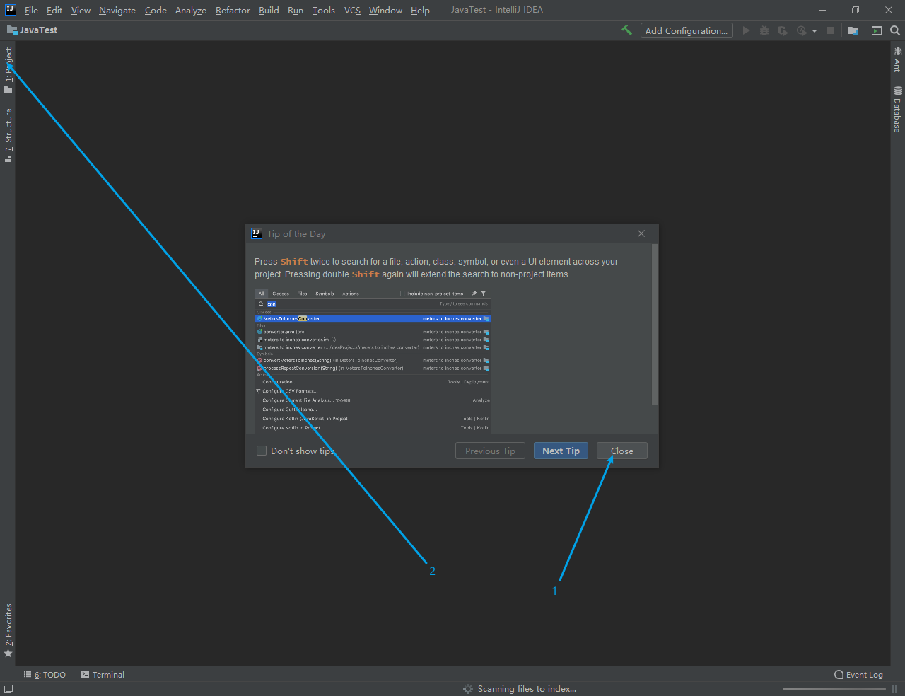Toggle tool window bars icon in status bar
The height and width of the screenshot is (696, 905).
tap(8, 689)
